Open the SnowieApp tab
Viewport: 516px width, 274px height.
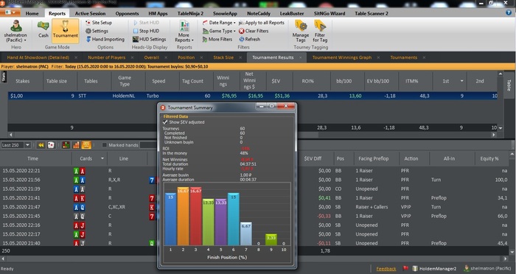(x=225, y=13)
